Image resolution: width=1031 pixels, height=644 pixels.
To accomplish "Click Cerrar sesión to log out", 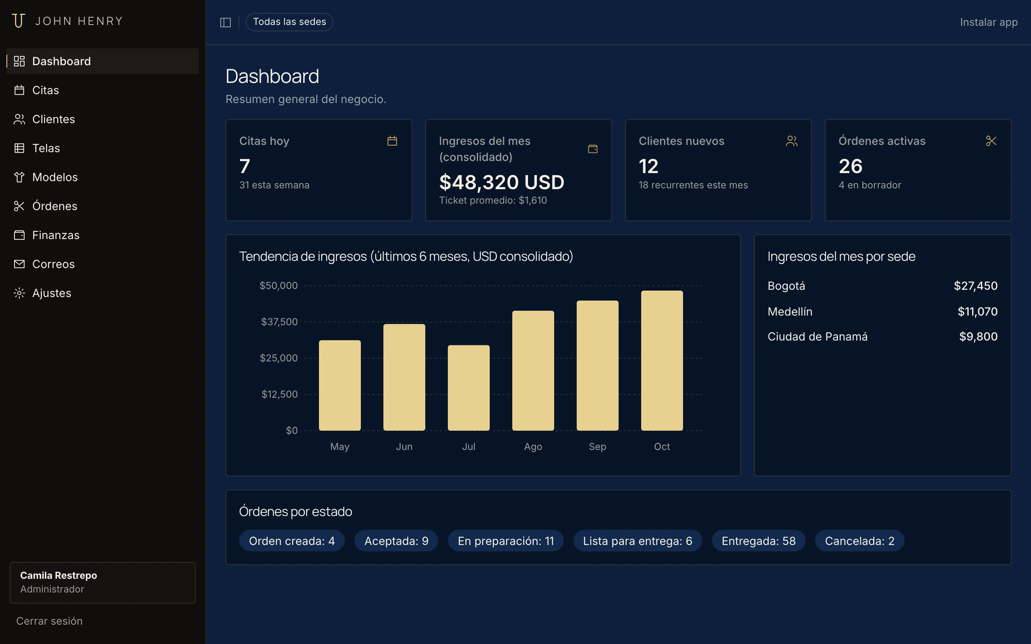I will point(50,621).
